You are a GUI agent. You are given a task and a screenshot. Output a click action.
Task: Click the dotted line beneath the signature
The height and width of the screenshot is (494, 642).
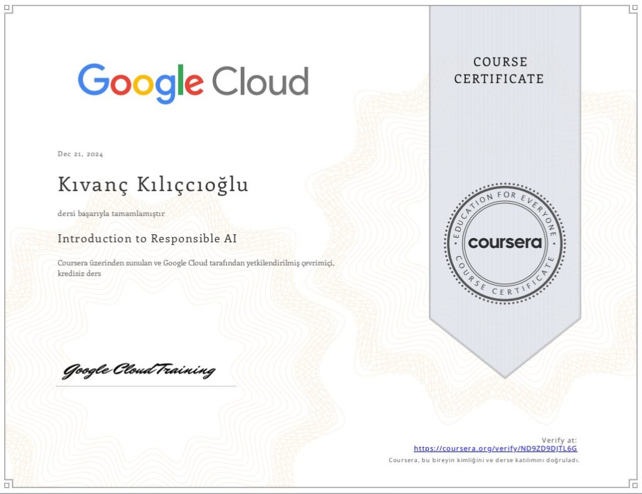(x=146, y=386)
